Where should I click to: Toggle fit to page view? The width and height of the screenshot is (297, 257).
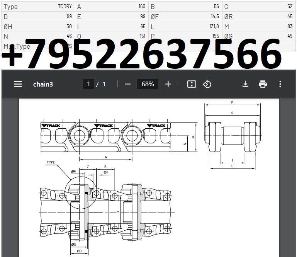click(192, 84)
